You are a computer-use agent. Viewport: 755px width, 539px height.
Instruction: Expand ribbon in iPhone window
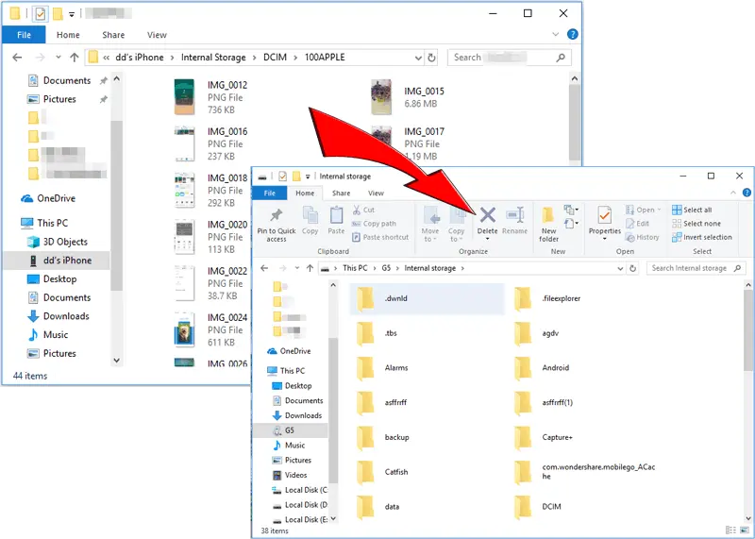[555, 34]
